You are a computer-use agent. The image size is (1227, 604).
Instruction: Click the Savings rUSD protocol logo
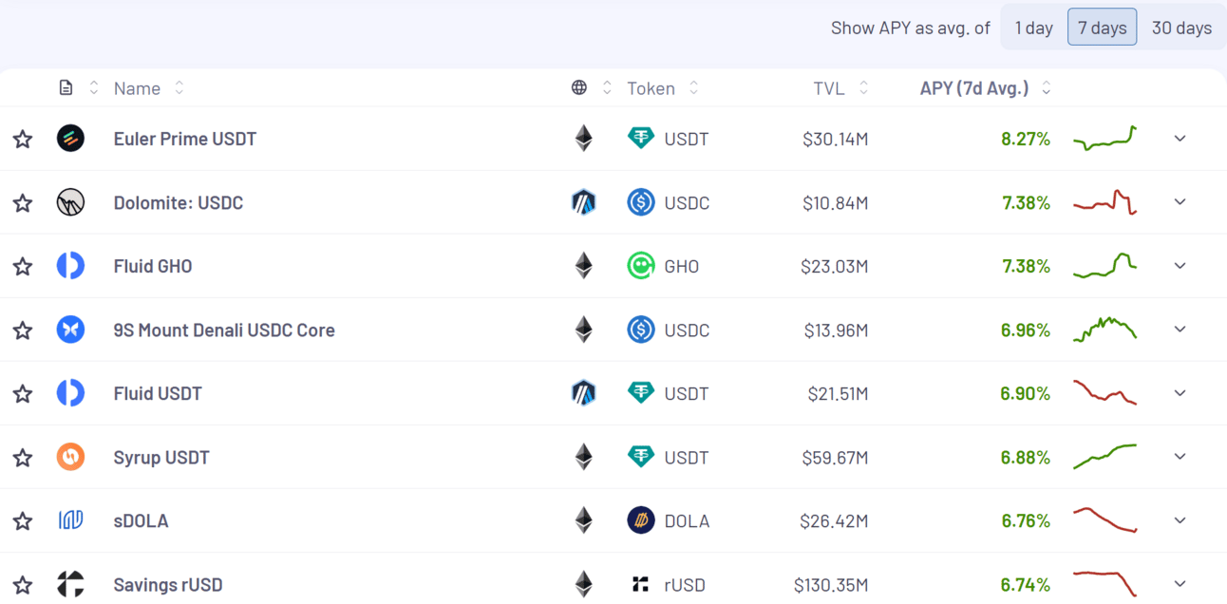[x=70, y=584]
